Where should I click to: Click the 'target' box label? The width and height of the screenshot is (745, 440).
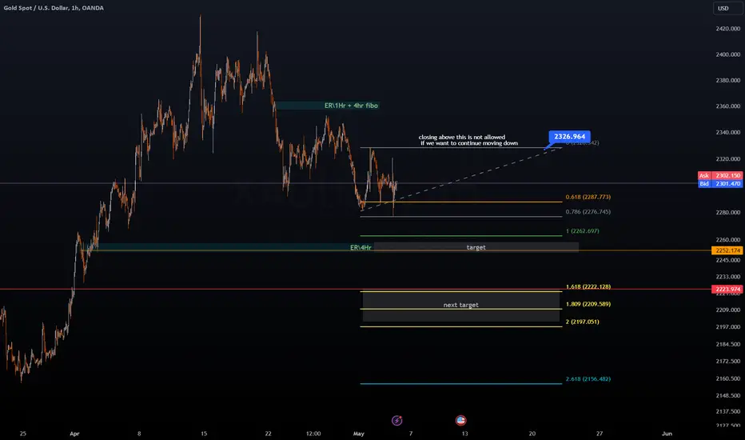476,247
